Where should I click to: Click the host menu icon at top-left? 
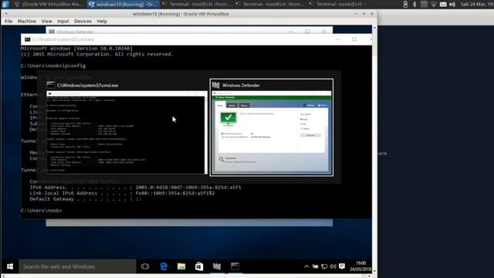coord(5,4)
